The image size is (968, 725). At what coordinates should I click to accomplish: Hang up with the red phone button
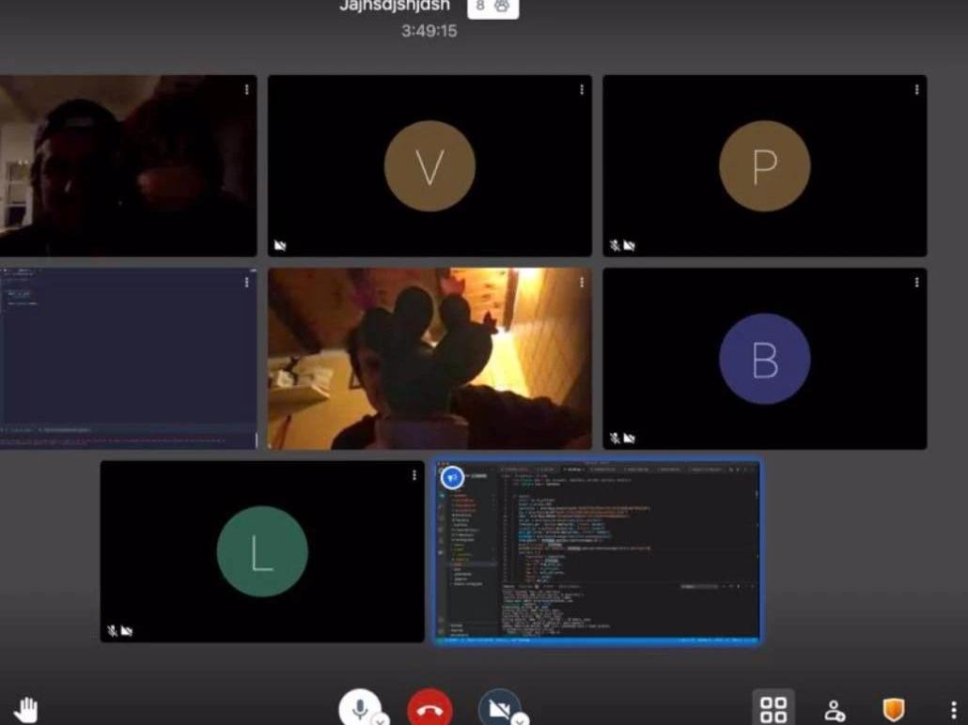(429, 709)
